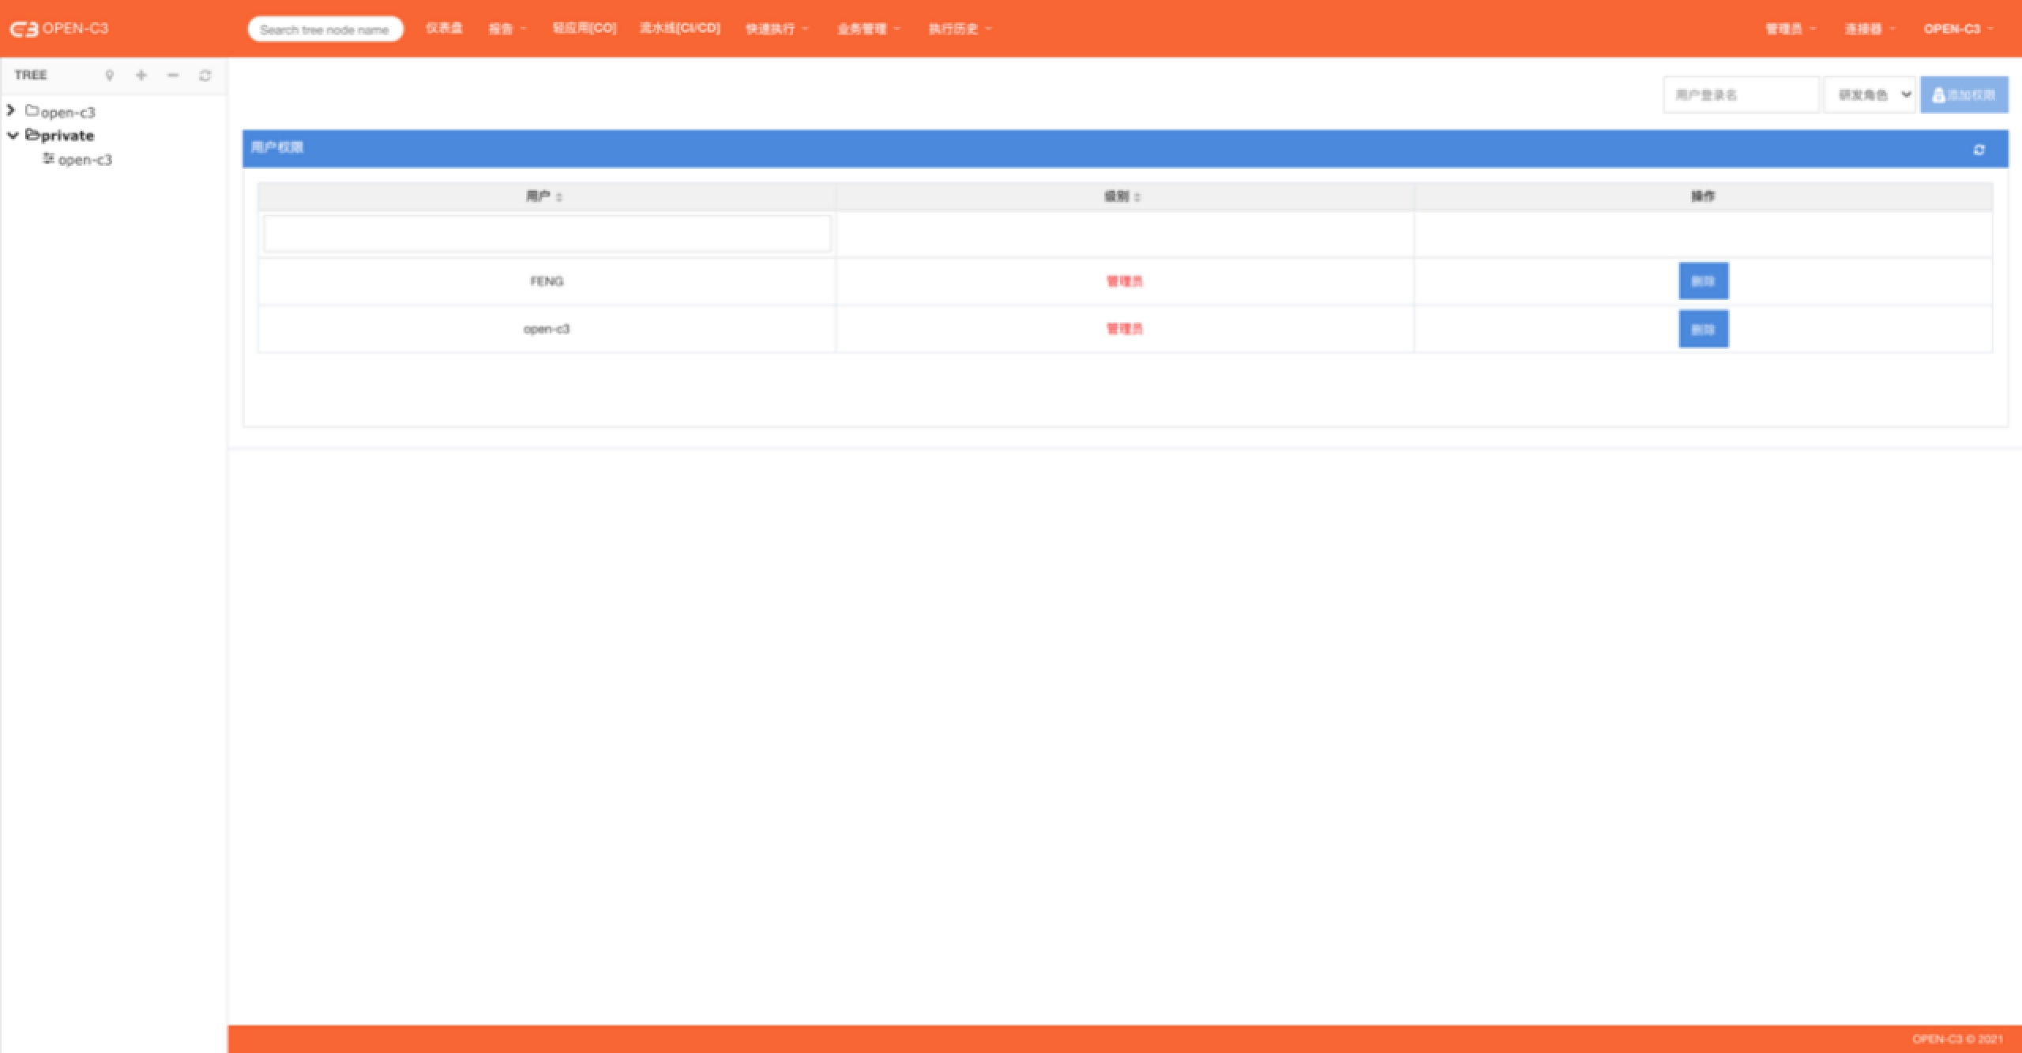Expand the open-c3 folder arrow in tree
The width and height of the screenshot is (2022, 1053).
(11, 111)
